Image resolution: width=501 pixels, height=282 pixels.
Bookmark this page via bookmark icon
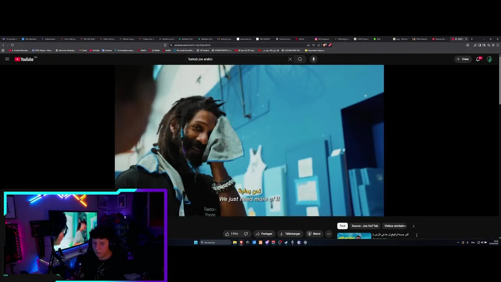(165, 45)
